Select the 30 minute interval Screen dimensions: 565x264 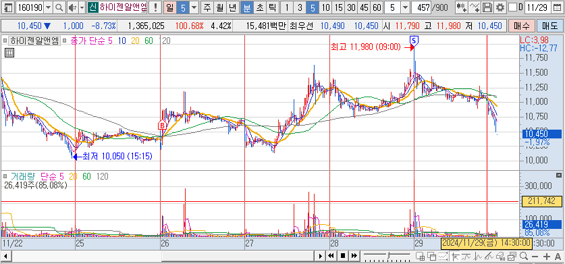click(x=351, y=7)
